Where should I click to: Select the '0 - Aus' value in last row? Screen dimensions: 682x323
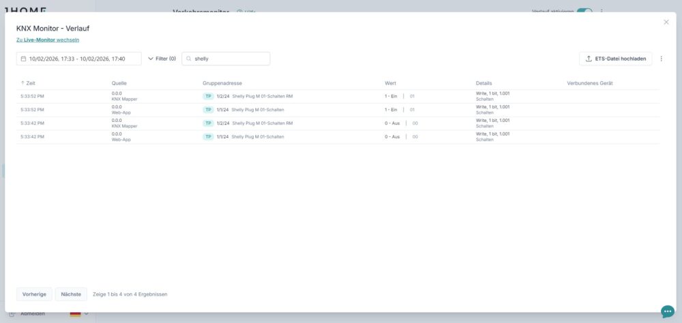392,136
